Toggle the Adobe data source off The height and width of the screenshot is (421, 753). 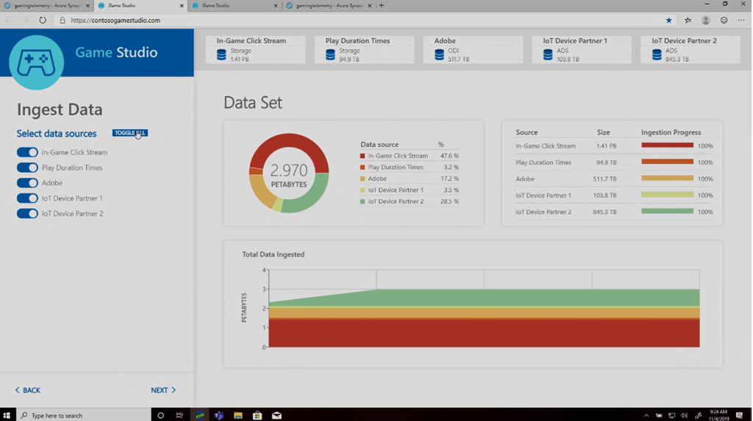[27, 183]
